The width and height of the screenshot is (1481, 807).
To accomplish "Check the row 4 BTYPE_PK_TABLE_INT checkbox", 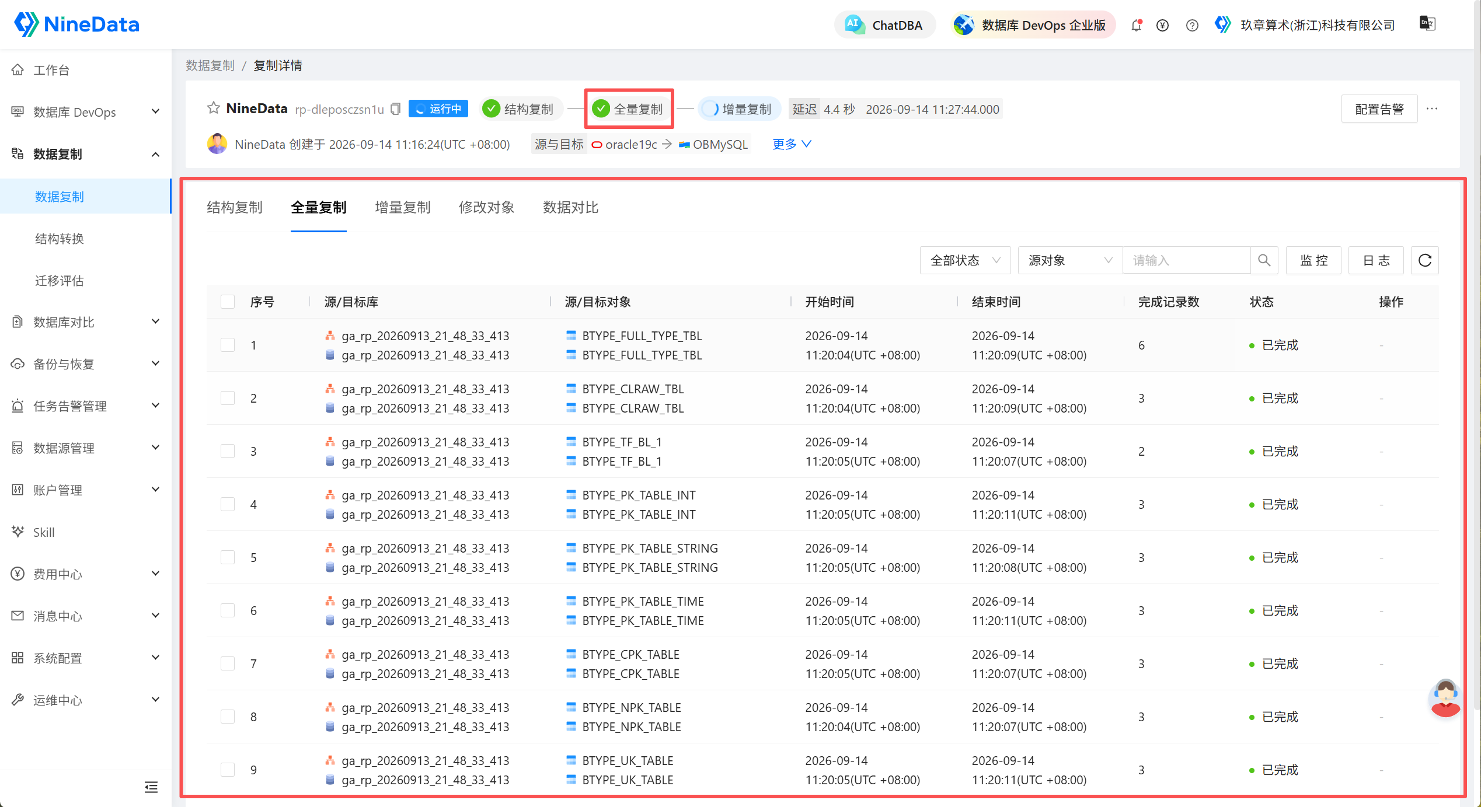I will point(228,504).
